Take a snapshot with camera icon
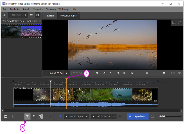Screen dimensions: 184x134 tap(179, 73)
